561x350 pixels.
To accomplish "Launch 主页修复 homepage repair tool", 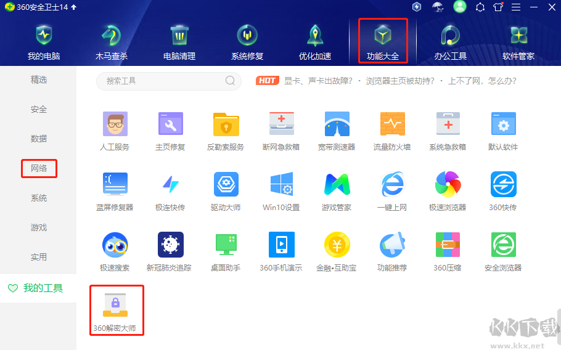I will [x=170, y=131].
